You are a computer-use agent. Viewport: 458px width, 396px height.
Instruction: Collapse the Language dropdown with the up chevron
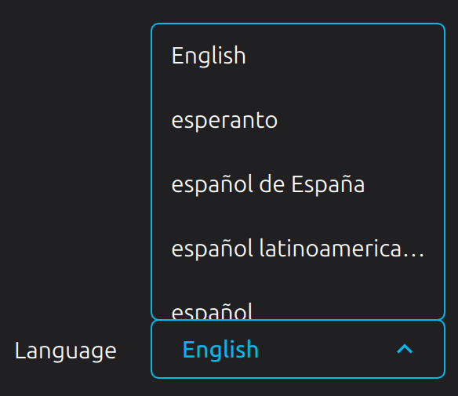pos(405,349)
